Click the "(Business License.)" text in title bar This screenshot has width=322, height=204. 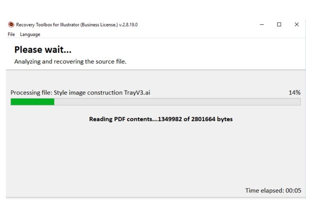click(99, 24)
